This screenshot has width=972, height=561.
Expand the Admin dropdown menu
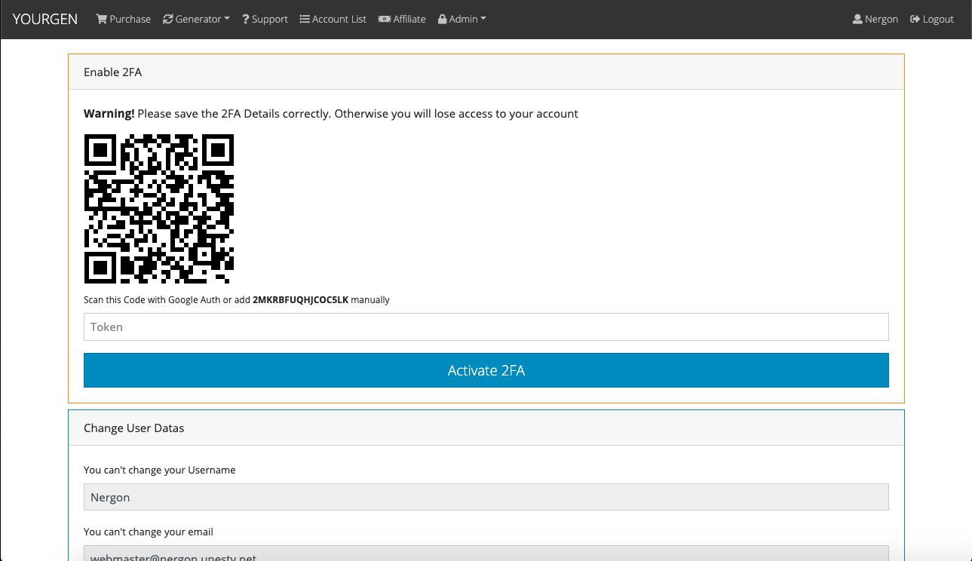pyautogui.click(x=462, y=19)
